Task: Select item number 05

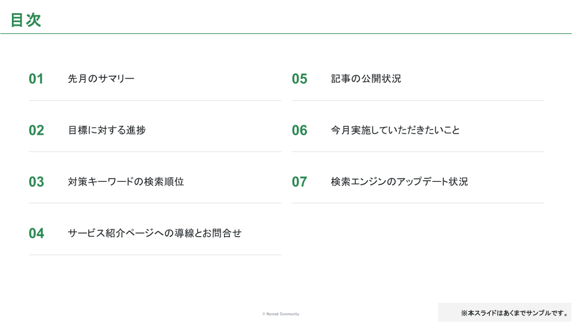Action: pos(300,79)
